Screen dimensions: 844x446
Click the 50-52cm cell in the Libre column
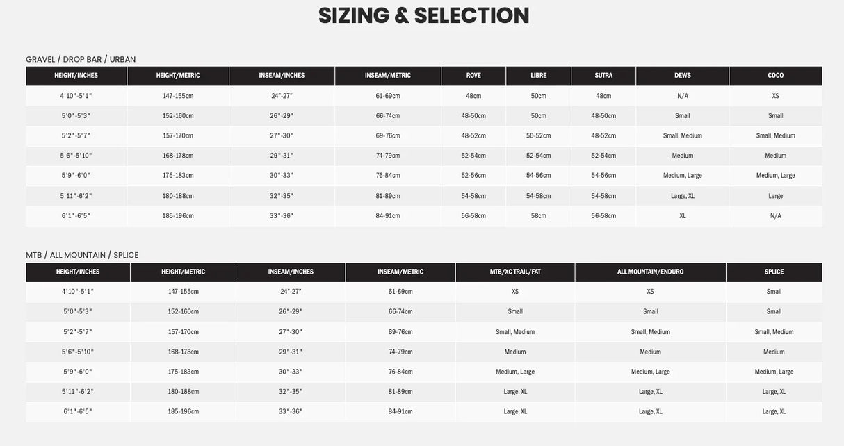point(538,135)
